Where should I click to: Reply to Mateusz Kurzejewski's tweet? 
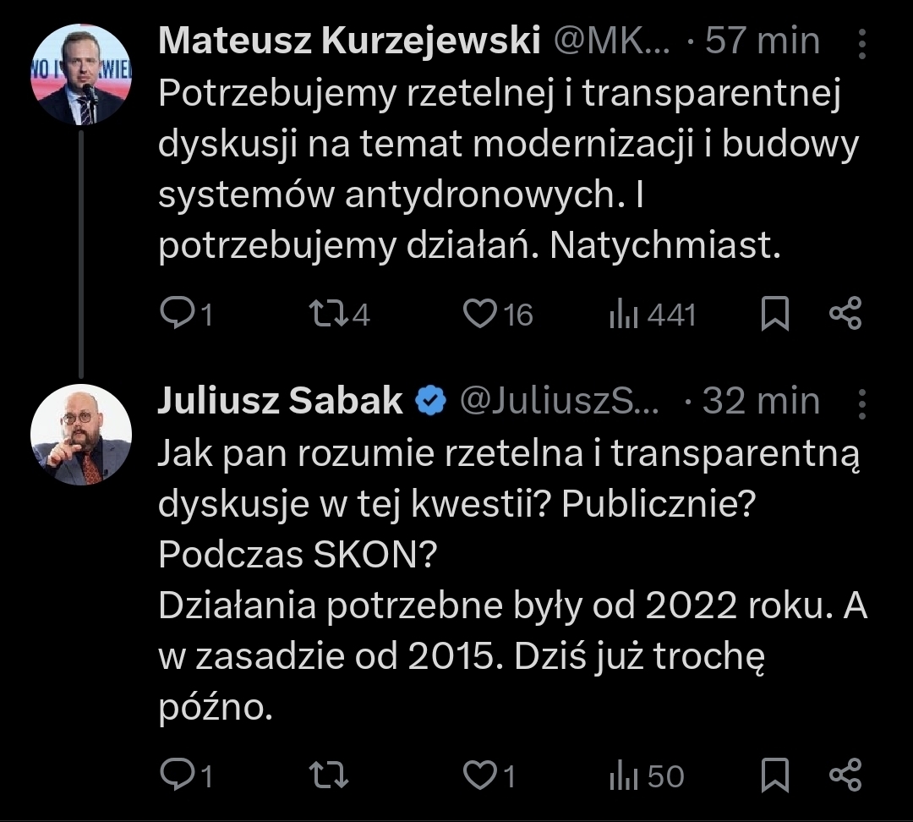[x=177, y=315]
